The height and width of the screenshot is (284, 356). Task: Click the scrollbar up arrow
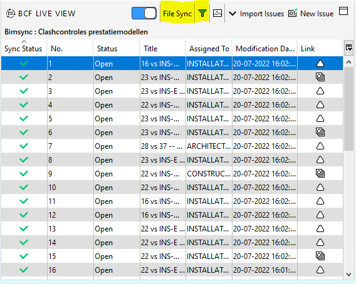pos(348,62)
